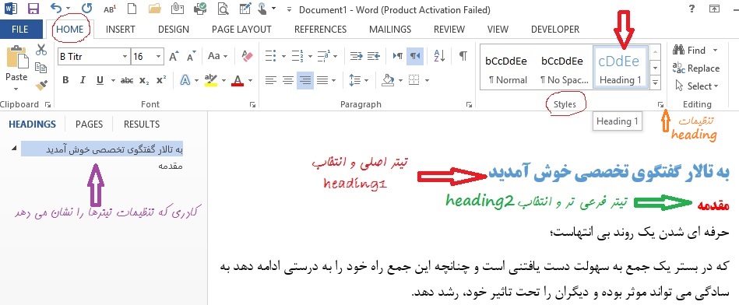Viewport: 739px width, 305px height.
Task: Open a file using the folder icon
Action: pos(155,9)
